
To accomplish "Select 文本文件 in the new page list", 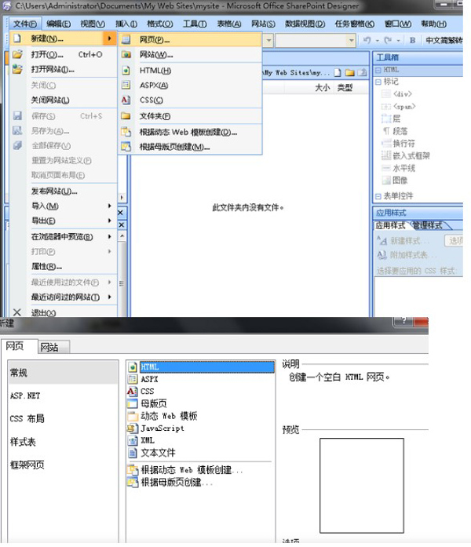I will pyautogui.click(x=157, y=453).
